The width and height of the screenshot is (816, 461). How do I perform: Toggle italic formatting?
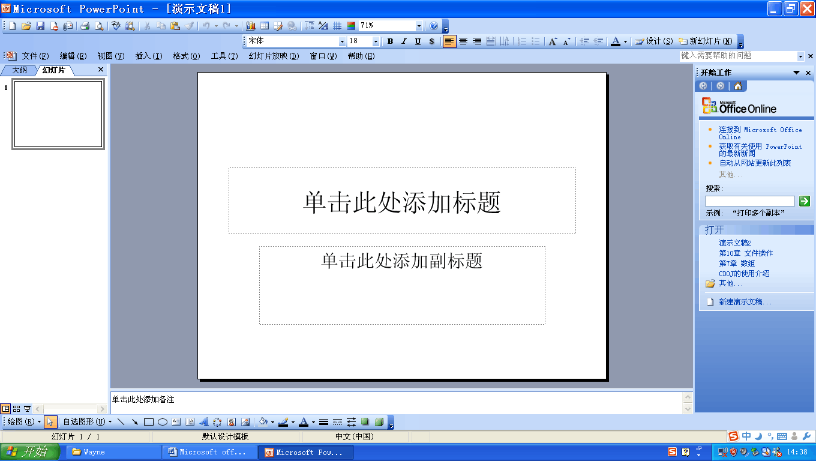tap(404, 41)
